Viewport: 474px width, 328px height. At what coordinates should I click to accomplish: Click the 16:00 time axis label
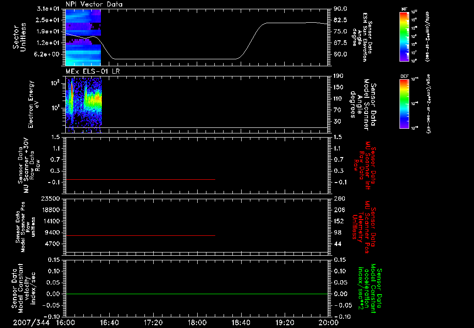click(66, 322)
